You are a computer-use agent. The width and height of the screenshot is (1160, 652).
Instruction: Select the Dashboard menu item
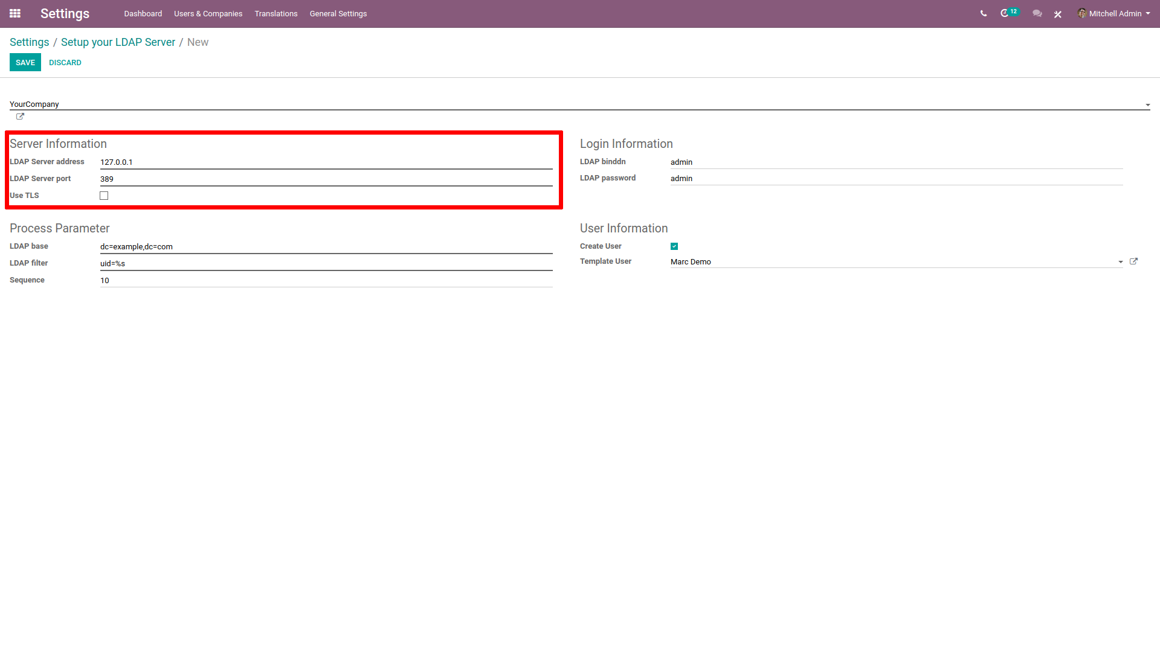point(142,13)
